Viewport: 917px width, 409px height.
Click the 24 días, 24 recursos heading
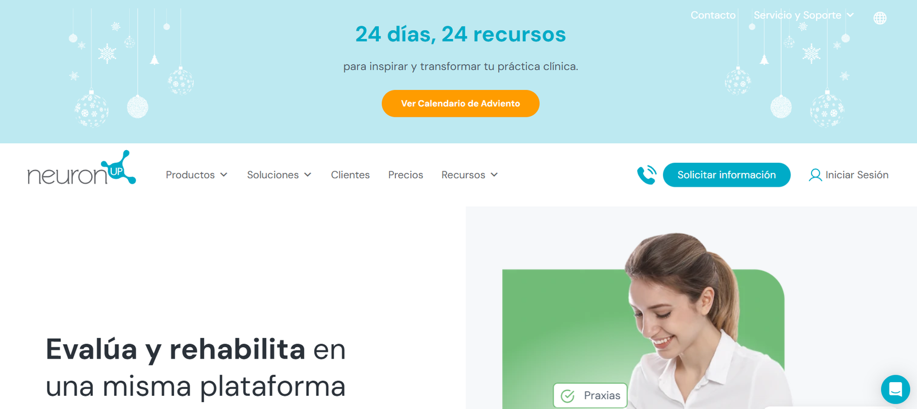(x=460, y=34)
